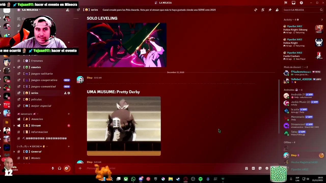Open the Memes channel
This screenshot has height=183, width=326.
point(43,158)
